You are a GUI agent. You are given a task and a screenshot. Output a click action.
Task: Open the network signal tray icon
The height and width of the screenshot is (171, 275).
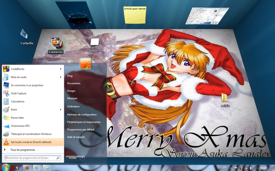tap(246, 168)
